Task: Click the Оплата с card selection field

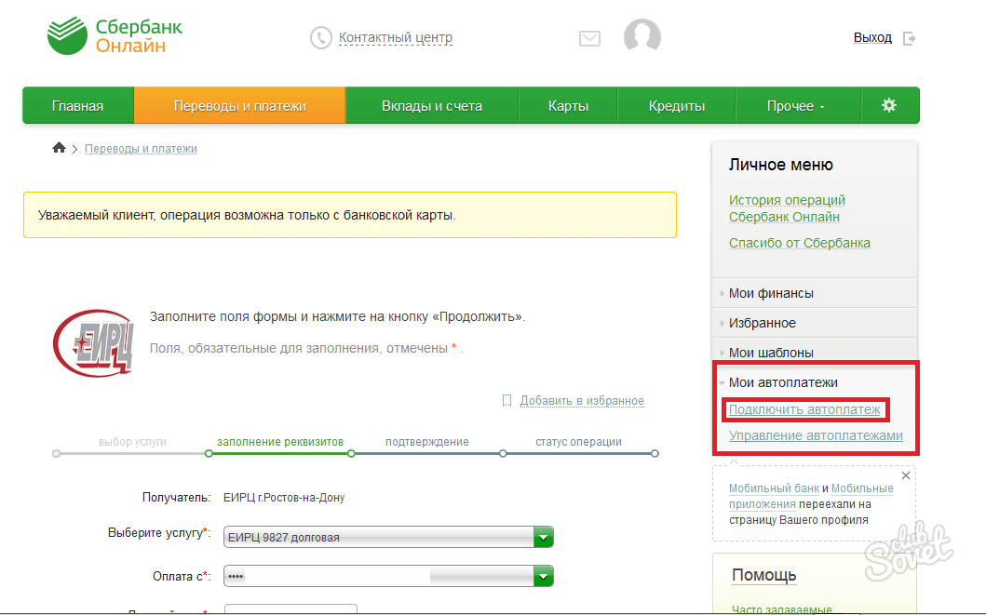Action: click(388, 576)
